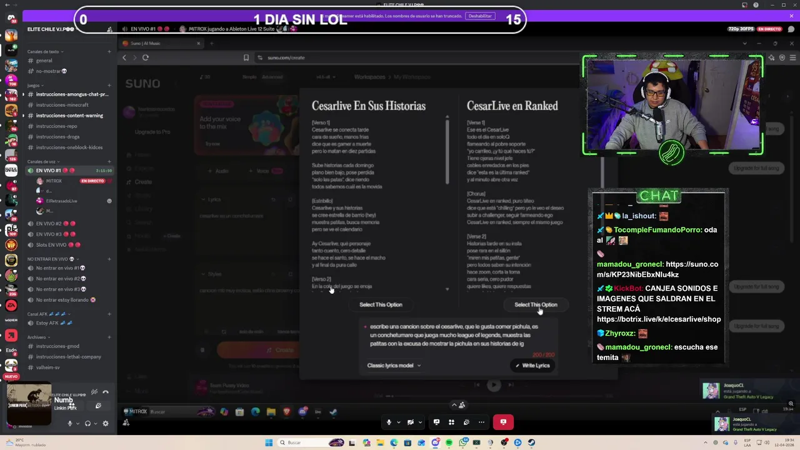Image resolution: width=800 pixels, height=450 pixels.
Task: Collapse the Canales de voz category
Action: point(44,161)
